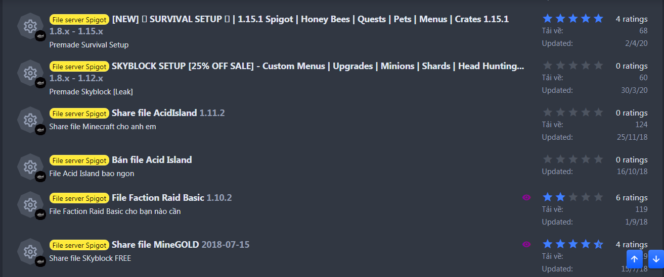Jump to bottom with the down arrow button

[x=656, y=259]
